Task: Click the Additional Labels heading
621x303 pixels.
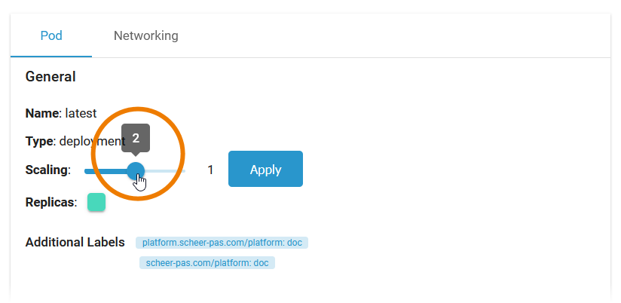Action: [x=75, y=243]
